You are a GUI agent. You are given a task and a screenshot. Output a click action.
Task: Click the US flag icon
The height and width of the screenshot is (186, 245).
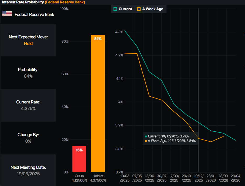[x=7, y=14]
